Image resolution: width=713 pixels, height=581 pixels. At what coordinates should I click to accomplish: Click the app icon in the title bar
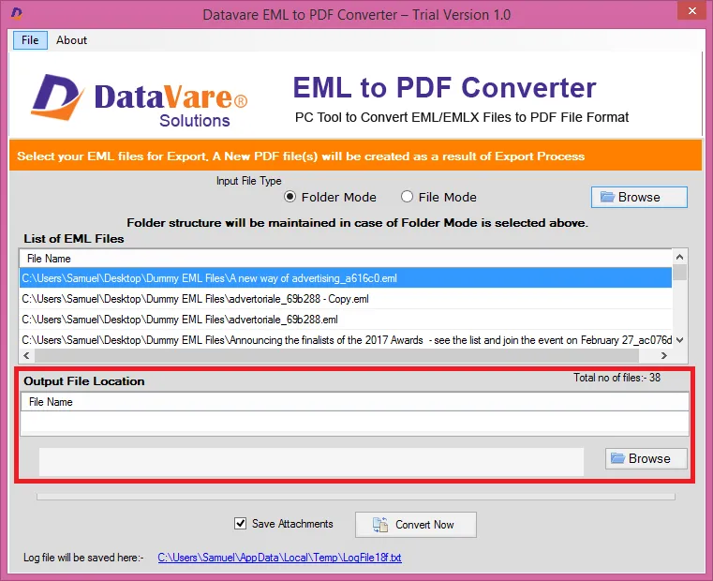[16, 14]
